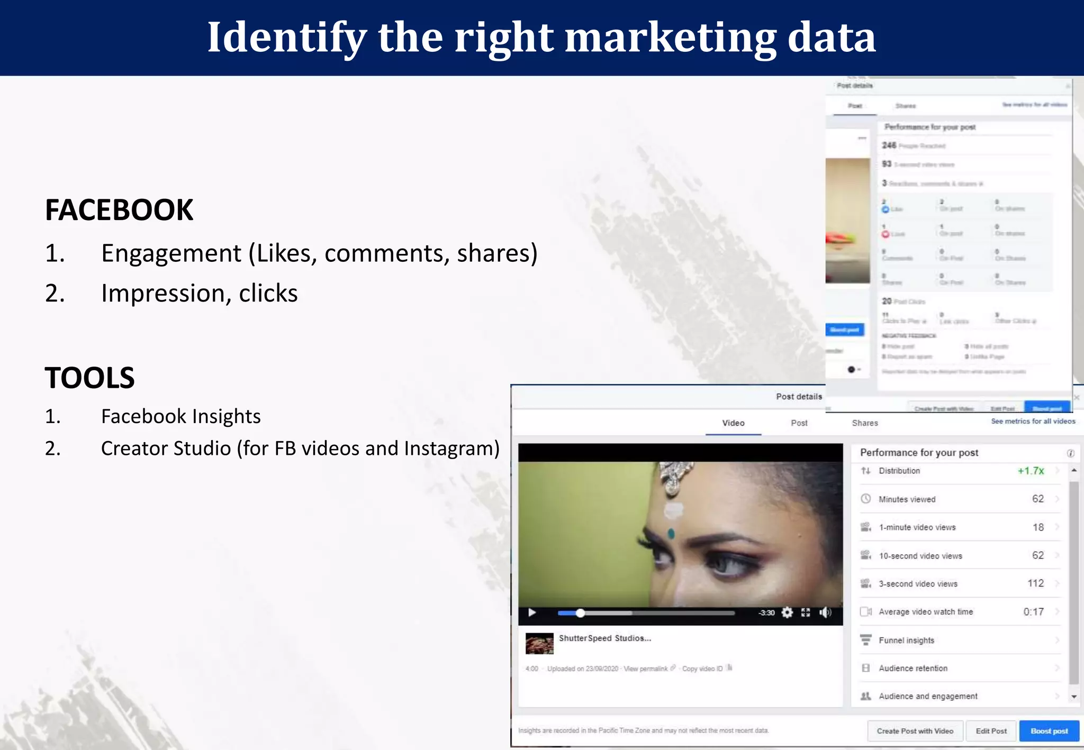Select the Video tab
This screenshot has width=1084, height=750.
[x=733, y=423]
